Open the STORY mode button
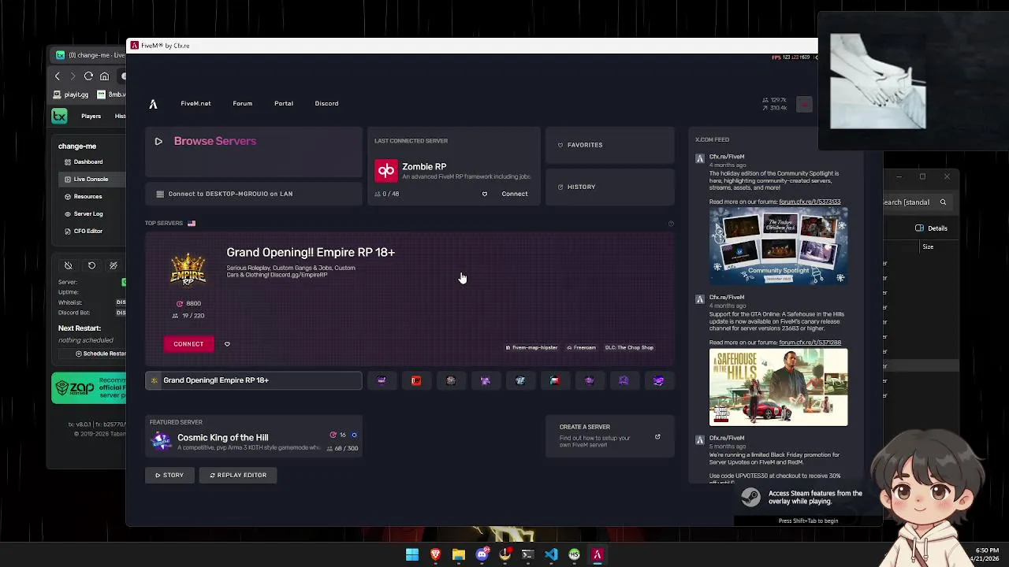The height and width of the screenshot is (567, 1009). tap(169, 475)
